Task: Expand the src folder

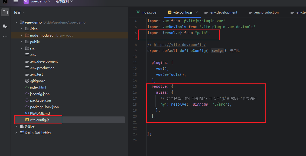Action: click(21, 48)
